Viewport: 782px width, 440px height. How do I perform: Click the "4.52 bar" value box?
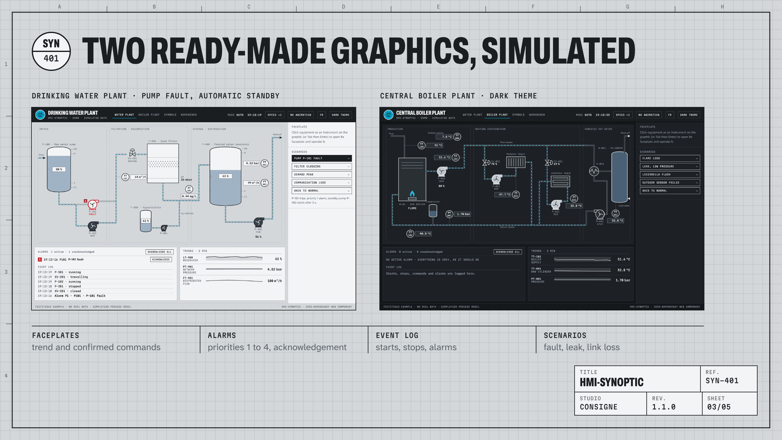tap(251, 163)
